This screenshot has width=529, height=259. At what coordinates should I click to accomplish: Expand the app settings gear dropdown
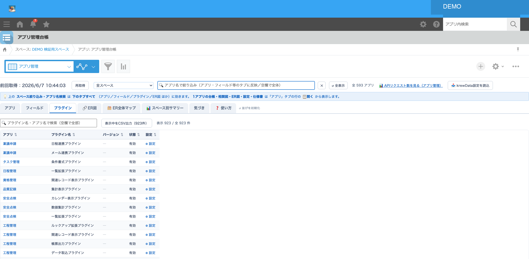point(498,66)
